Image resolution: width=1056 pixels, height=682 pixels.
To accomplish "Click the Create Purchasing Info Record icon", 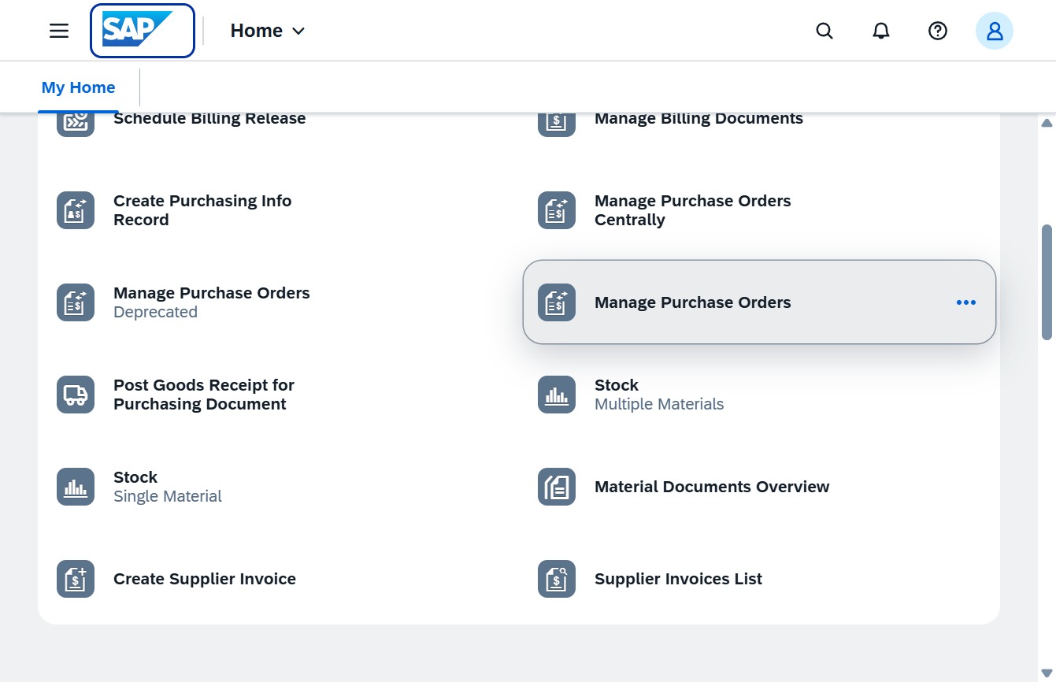I will 76,210.
